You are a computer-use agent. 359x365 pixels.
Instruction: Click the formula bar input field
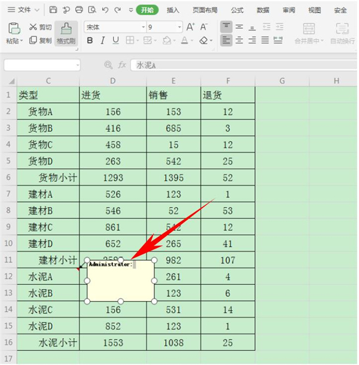click(x=239, y=65)
